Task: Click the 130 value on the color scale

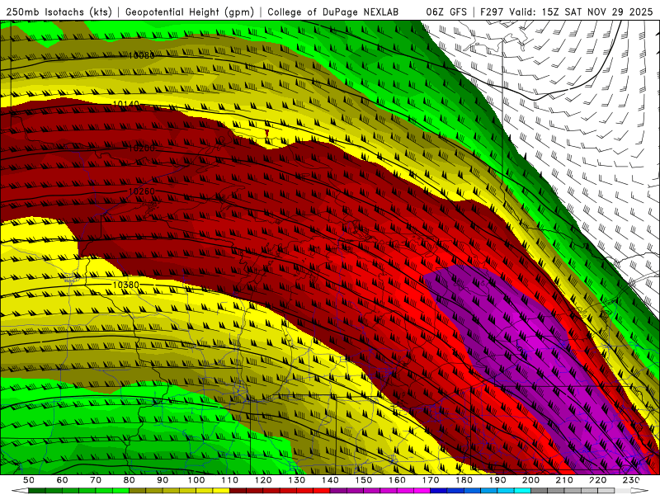Action: [297, 480]
